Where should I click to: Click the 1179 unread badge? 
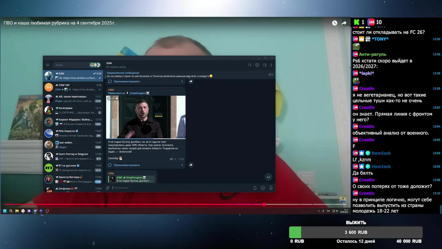(98, 101)
